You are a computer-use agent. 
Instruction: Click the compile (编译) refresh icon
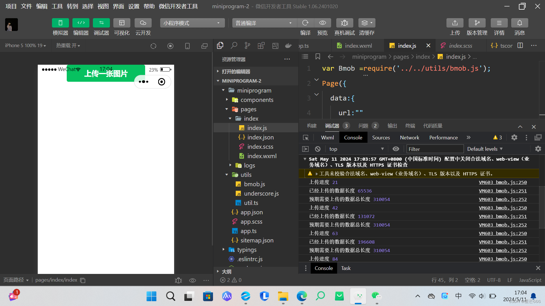[305, 23]
